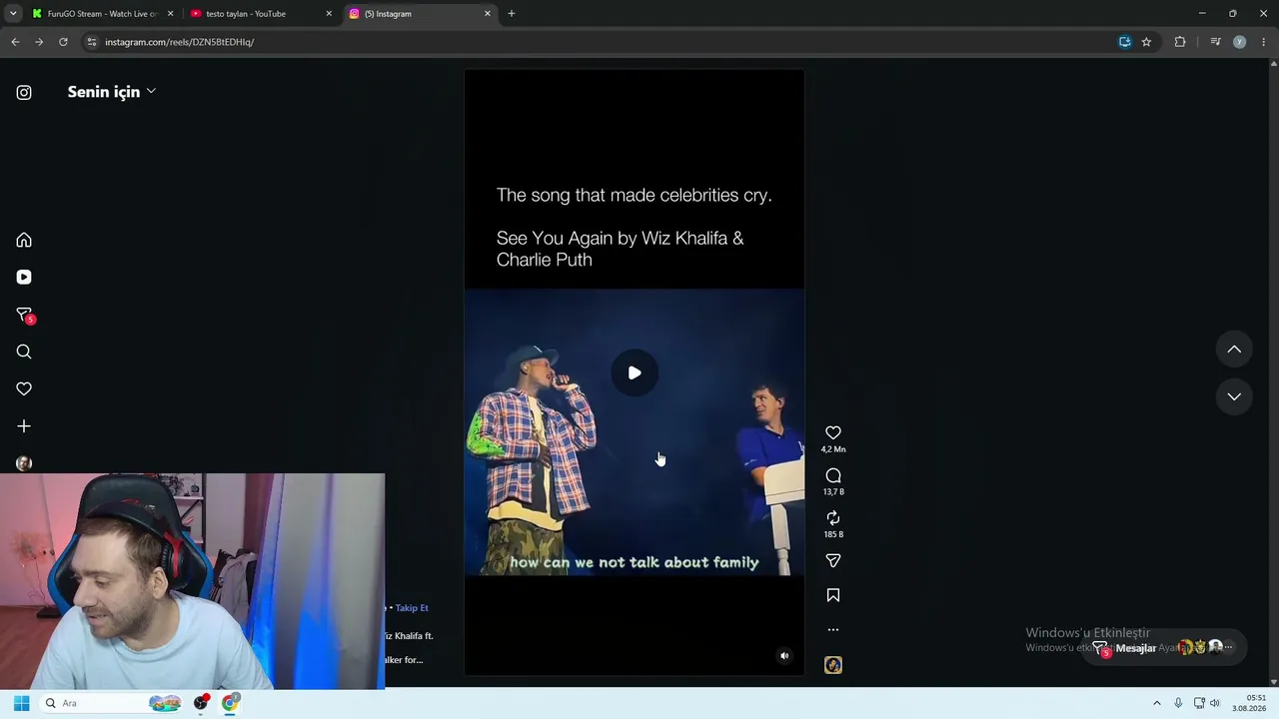Install app icon in address bar

click(x=1125, y=42)
